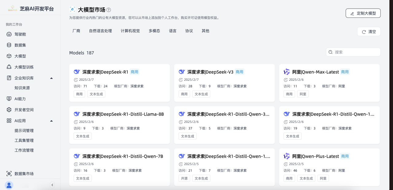Click the clock icon on DeepSeek-R1 card
The width and height of the screenshot is (393, 190).
[x=76, y=80]
